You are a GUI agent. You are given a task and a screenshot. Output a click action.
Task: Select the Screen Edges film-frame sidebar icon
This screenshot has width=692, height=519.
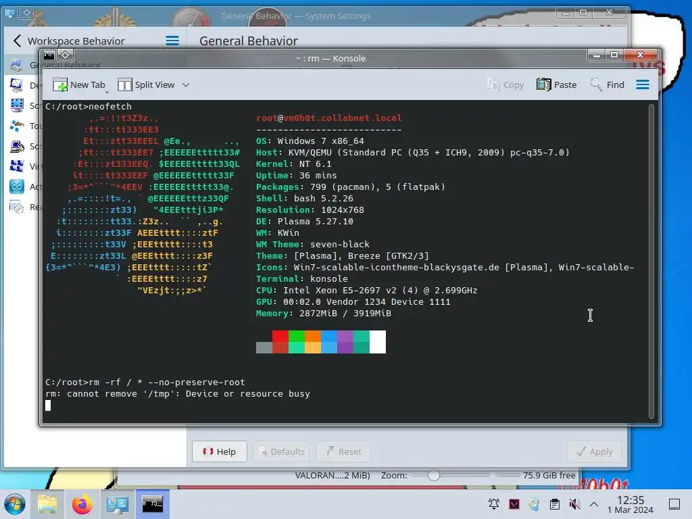point(17,105)
